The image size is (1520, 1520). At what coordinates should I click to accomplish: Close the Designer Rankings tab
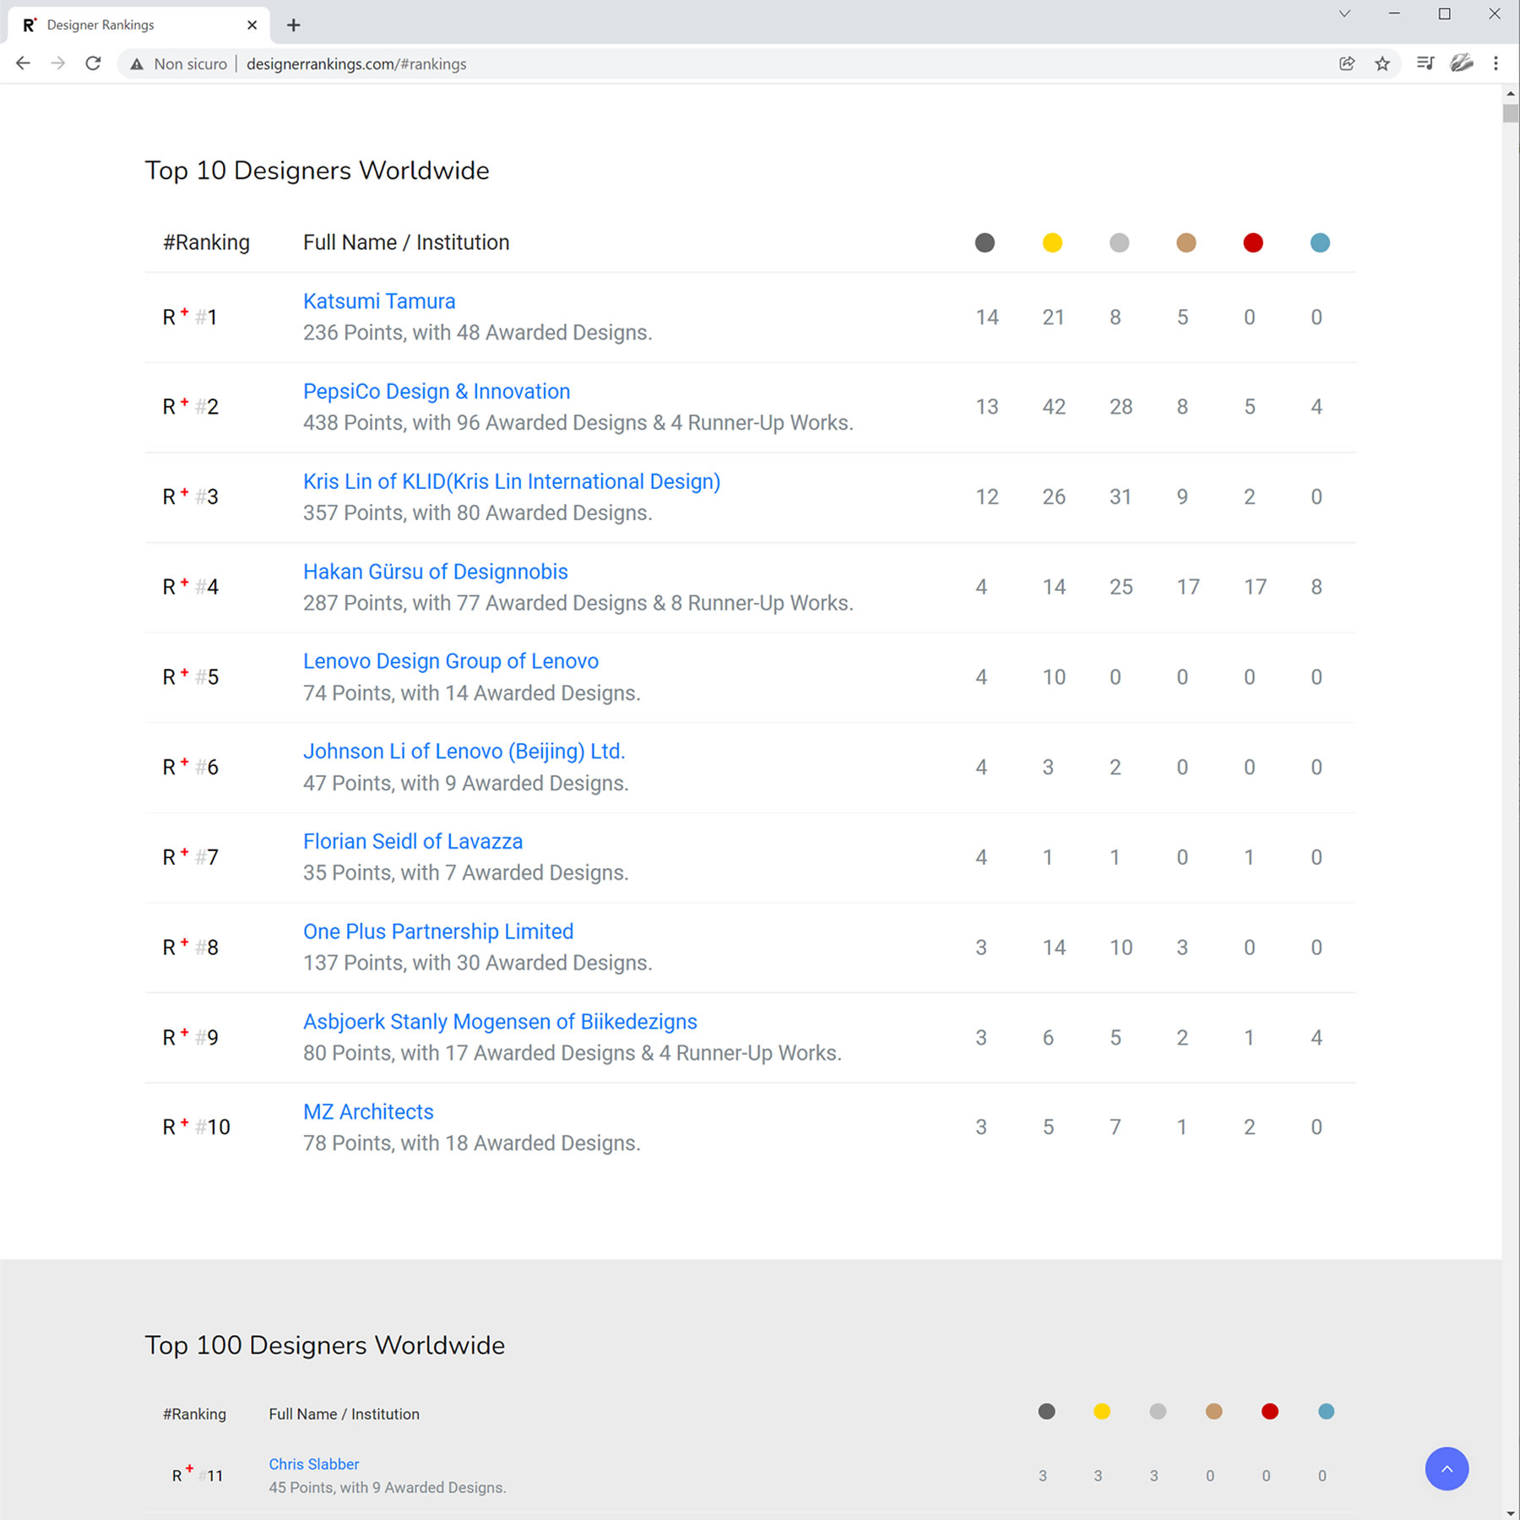click(252, 25)
